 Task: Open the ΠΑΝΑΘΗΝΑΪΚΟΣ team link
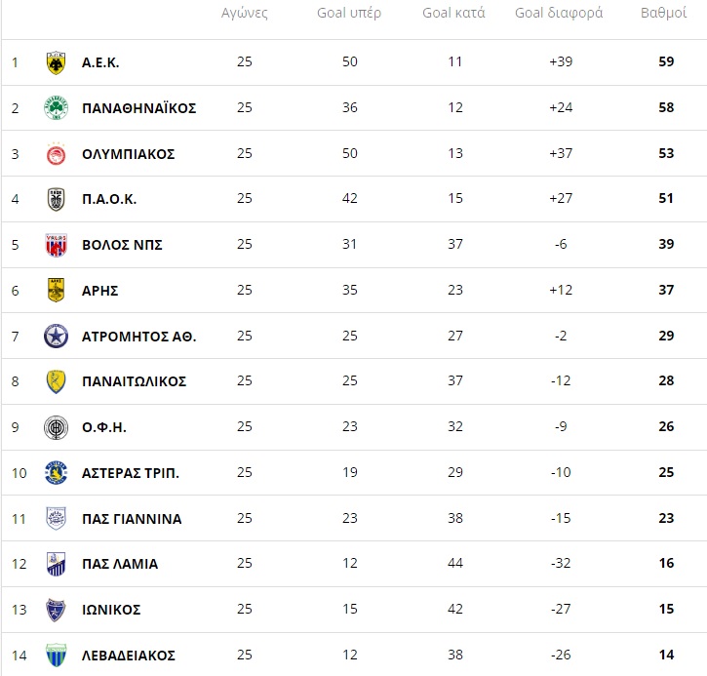(x=138, y=108)
